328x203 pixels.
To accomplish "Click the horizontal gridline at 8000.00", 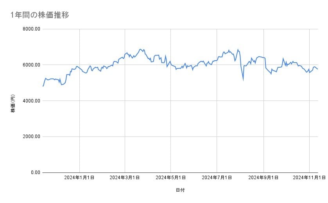I will [180, 29].
